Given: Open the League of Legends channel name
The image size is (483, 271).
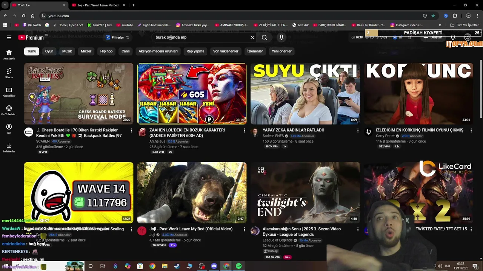Looking at the screenshot, I should pyautogui.click(x=277, y=240).
